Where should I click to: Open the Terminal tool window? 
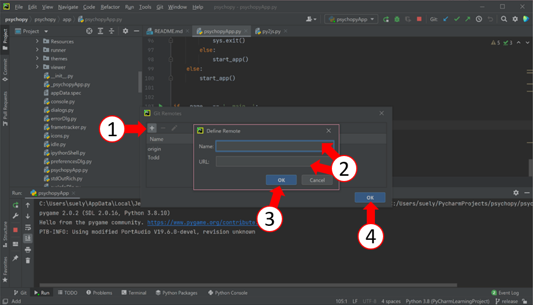[134, 293]
